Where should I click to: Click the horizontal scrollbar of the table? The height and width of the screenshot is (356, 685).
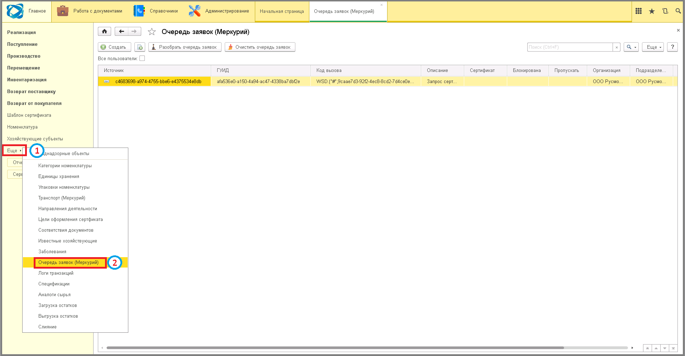coord(335,347)
